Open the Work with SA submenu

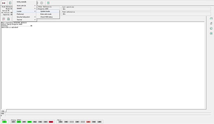coord(24,6)
